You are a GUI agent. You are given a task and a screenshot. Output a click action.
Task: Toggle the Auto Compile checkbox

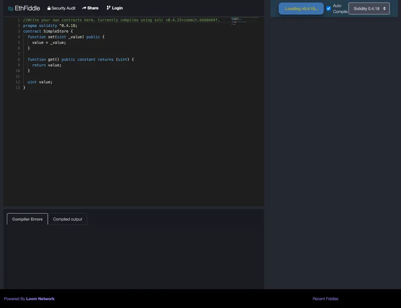coord(328,8)
